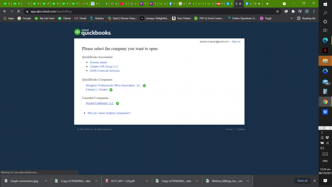
Task: Open canceled company Rocket Fulfillment, LLC
Action: point(100,103)
